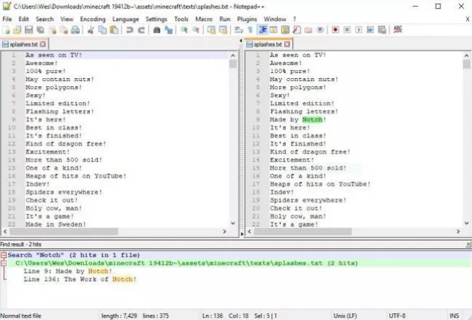Redo the action in toolbar

point(141,30)
